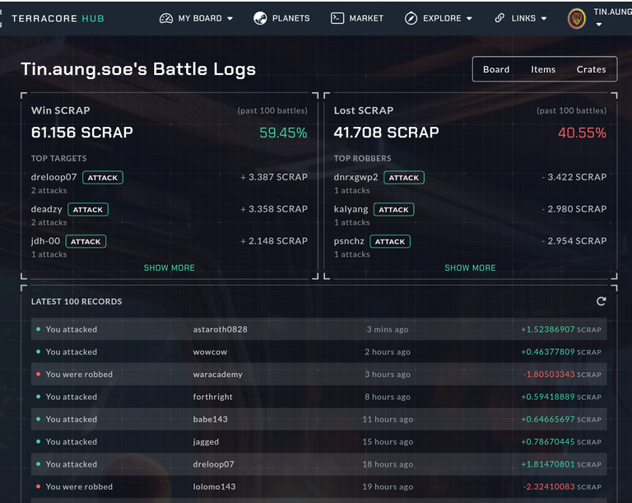Click the Links chain icon
The image size is (632, 503).
pos(500,18)
